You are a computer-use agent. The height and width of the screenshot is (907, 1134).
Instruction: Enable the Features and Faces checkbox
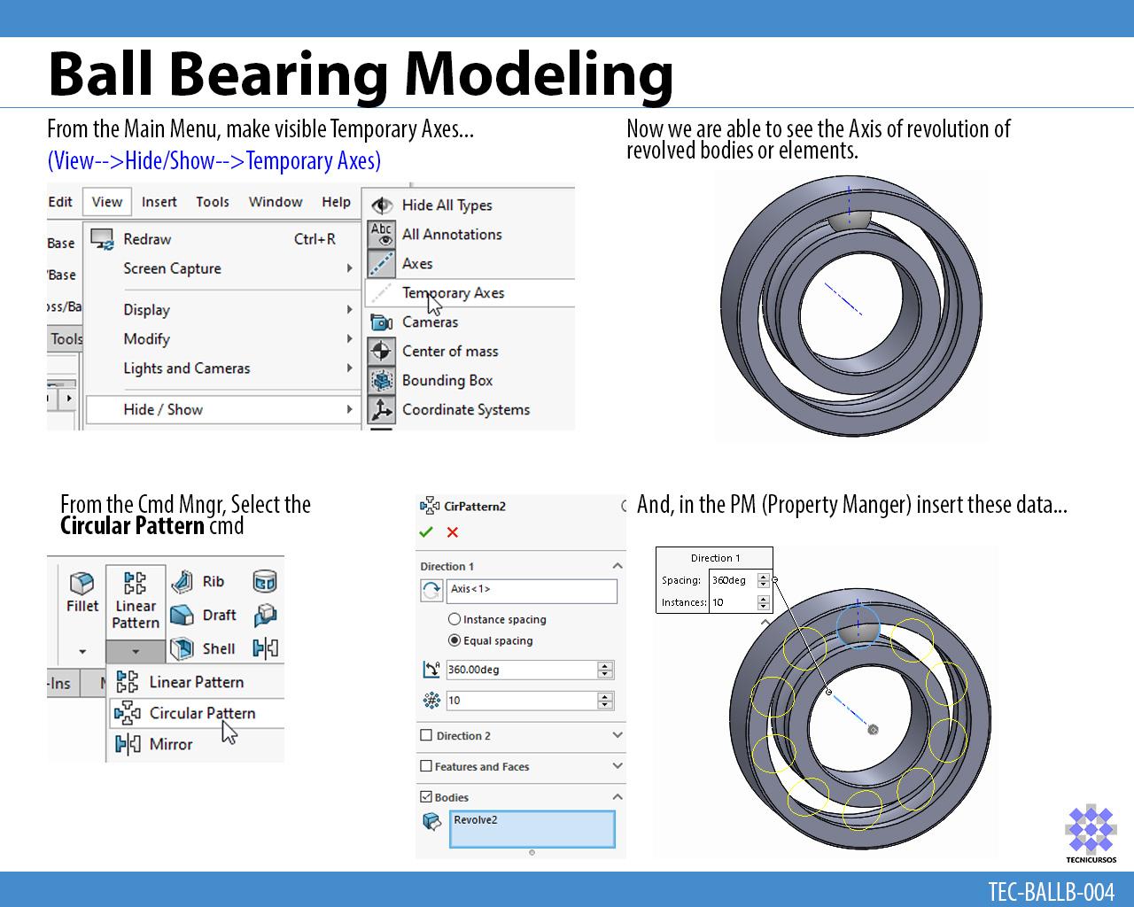pos(426,766)
